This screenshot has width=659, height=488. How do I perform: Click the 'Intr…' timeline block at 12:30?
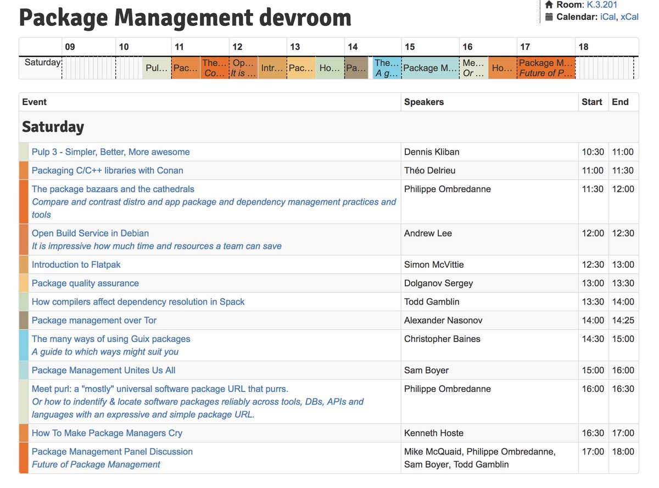(272, 68)
